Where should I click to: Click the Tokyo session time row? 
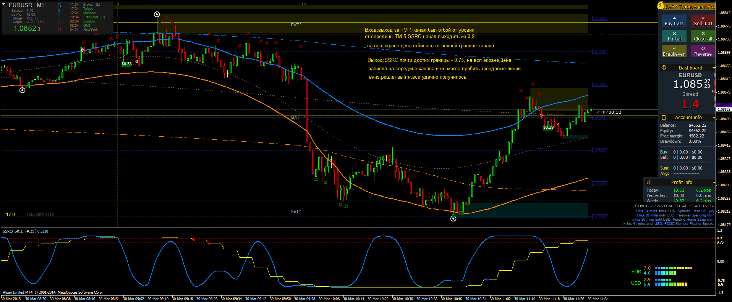pyautogui.click(x=82, y=9)
